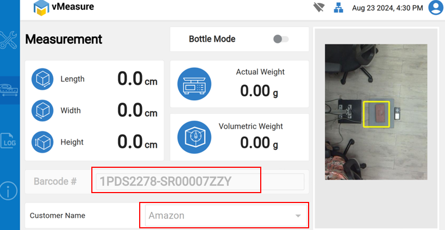Click the Width dimension cube icon
The image size is (445, 230).
(x=42, y=111)
